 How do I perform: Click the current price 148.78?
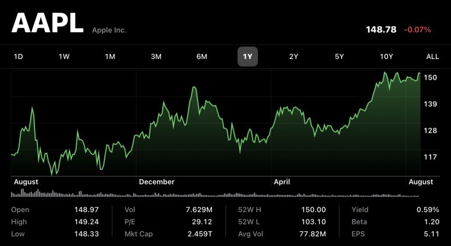pos(381,29)
